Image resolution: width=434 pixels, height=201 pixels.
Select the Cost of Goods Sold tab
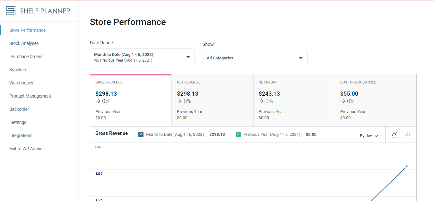click(x=376, y=100)
